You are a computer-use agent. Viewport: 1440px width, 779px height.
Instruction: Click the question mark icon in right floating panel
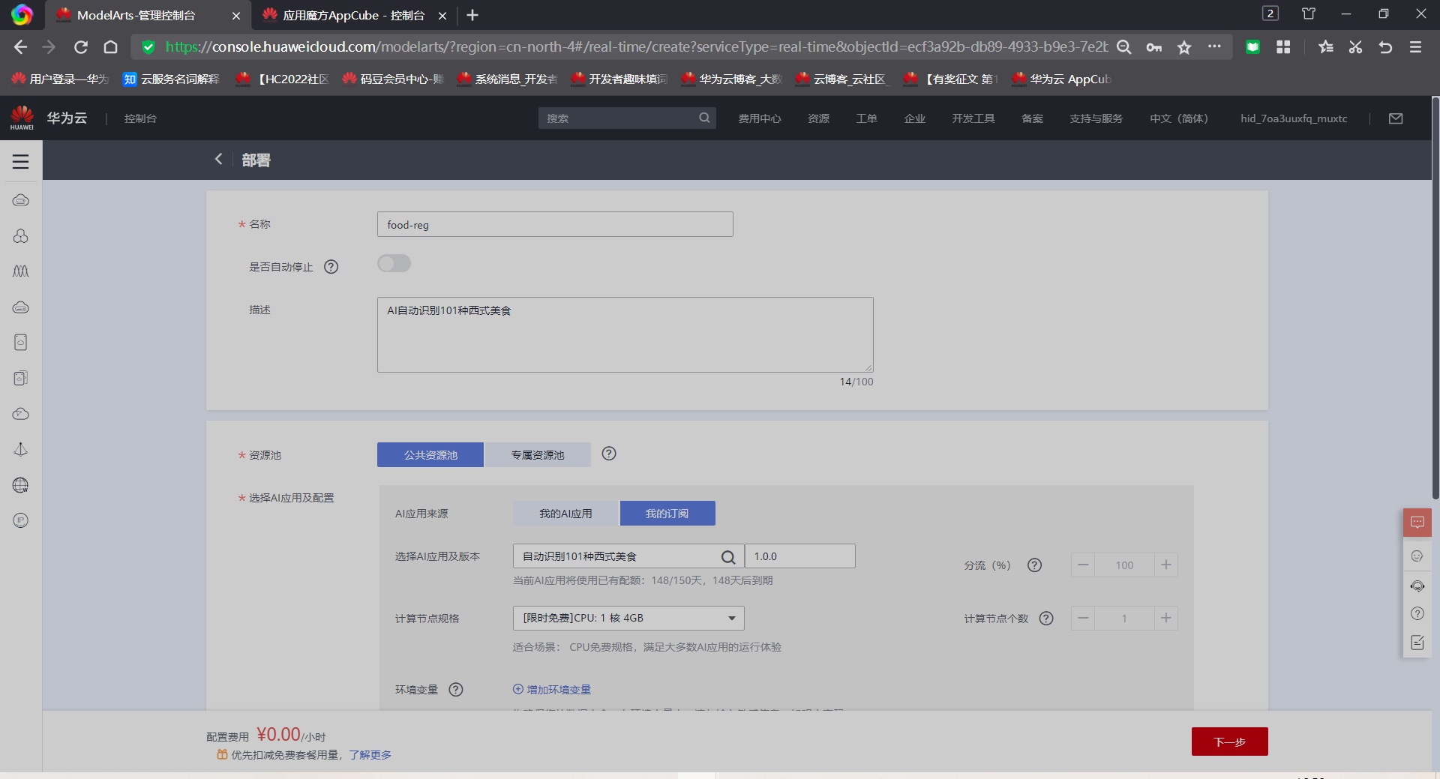coord(1417,613)
